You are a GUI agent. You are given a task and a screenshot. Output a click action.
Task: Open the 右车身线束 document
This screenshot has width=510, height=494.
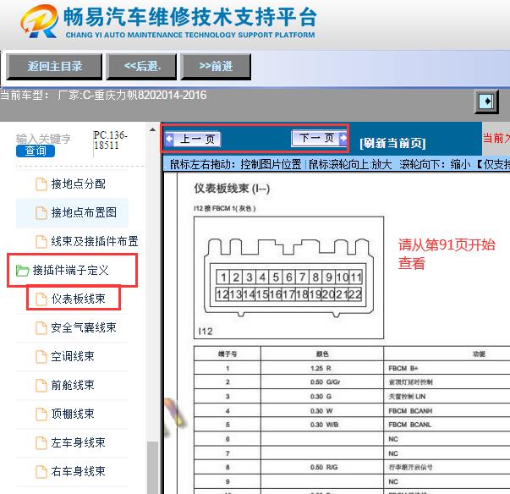point(78,471)
